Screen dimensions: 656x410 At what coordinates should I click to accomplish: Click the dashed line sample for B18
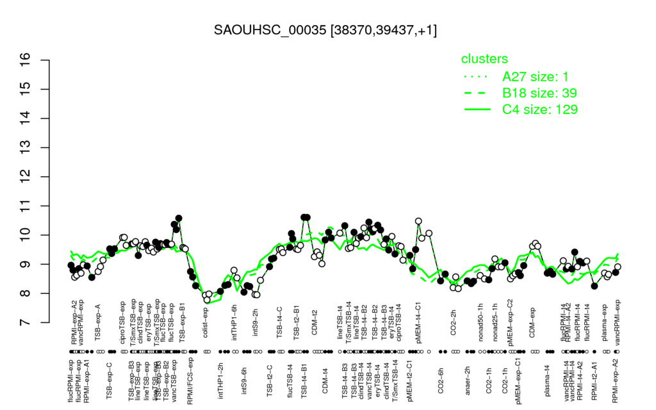pos(477,93)
